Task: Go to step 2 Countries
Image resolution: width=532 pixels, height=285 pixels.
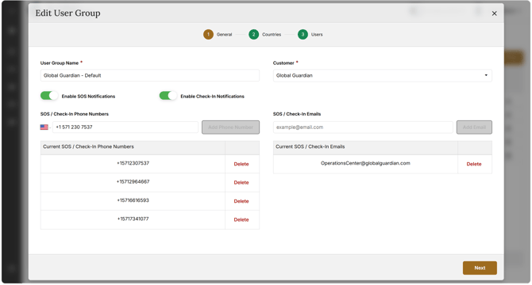Action: [264, 34]
